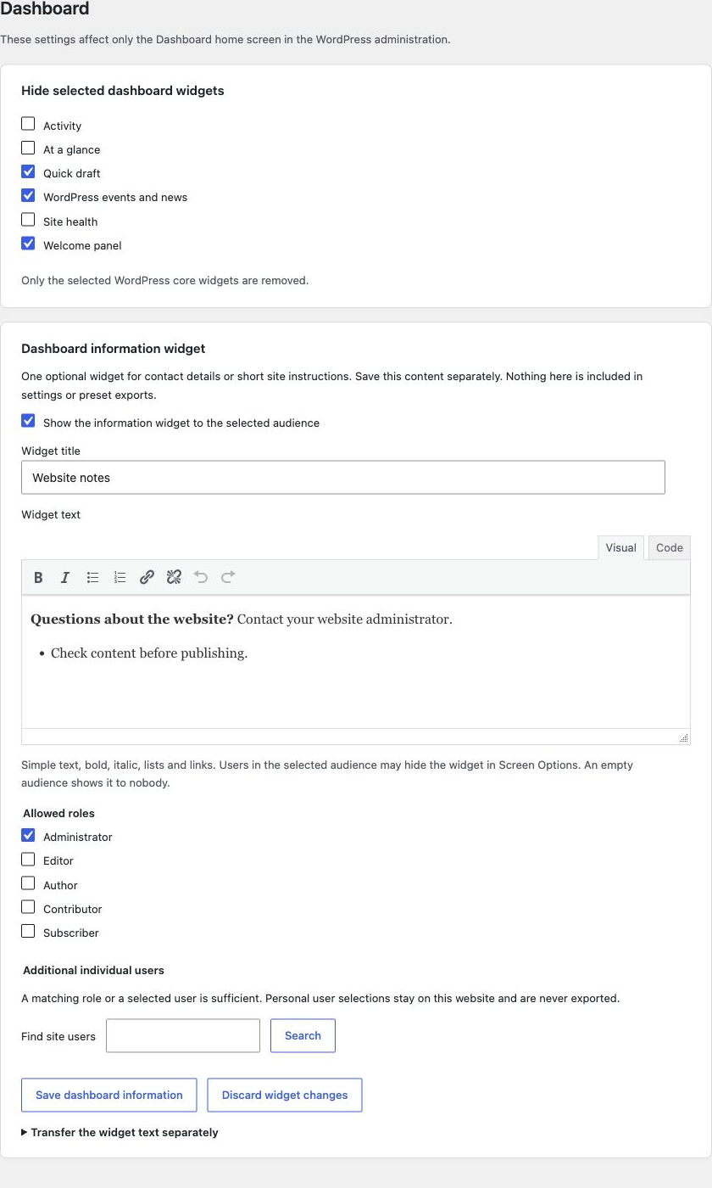Uncheck the Welcome panel checkbox
Viewport: 712px width, 1188px height.
28,244
